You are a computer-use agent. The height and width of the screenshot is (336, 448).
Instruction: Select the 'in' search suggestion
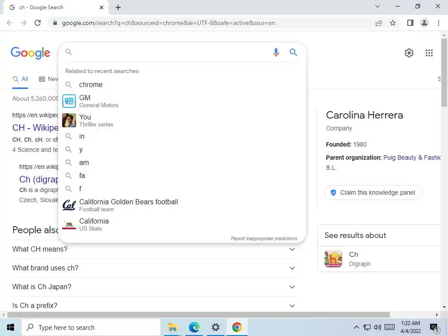pos(182,136)
